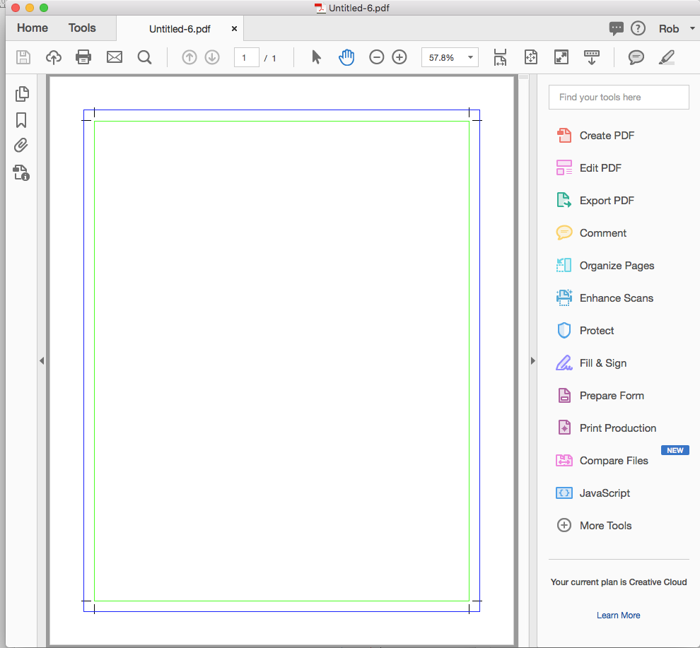Viewport: 700px width, 648px height.
Task: Select the Hand pan tool
Action: pyautogui.click(x=346, y=57)
